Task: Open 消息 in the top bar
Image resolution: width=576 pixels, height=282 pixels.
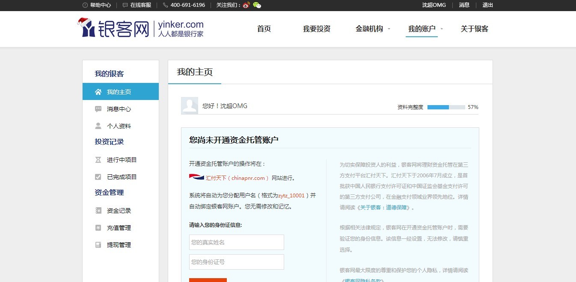Action: (464, 5)
